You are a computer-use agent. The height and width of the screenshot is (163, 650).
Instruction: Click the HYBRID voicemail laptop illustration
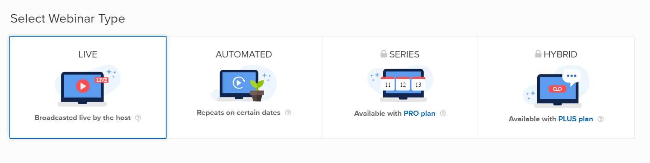pyautogui.click(x=556, y=87)
